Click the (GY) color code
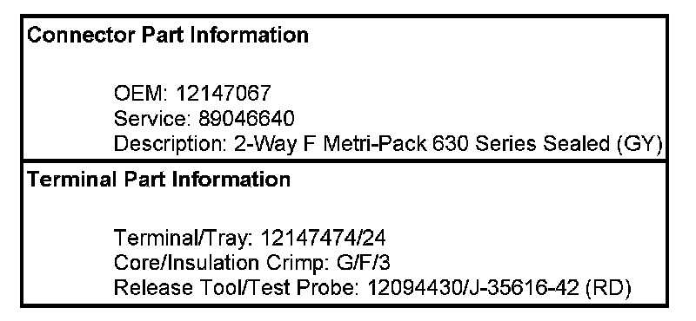Image resolution: width=696 pixels, height=321 pixels. click(640, 144)
